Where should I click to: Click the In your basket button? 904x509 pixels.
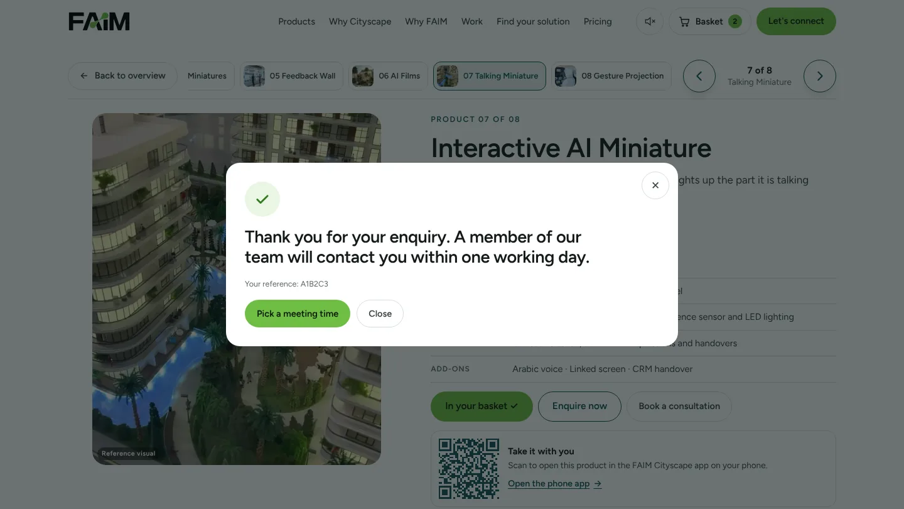click(x=482, y=406)
